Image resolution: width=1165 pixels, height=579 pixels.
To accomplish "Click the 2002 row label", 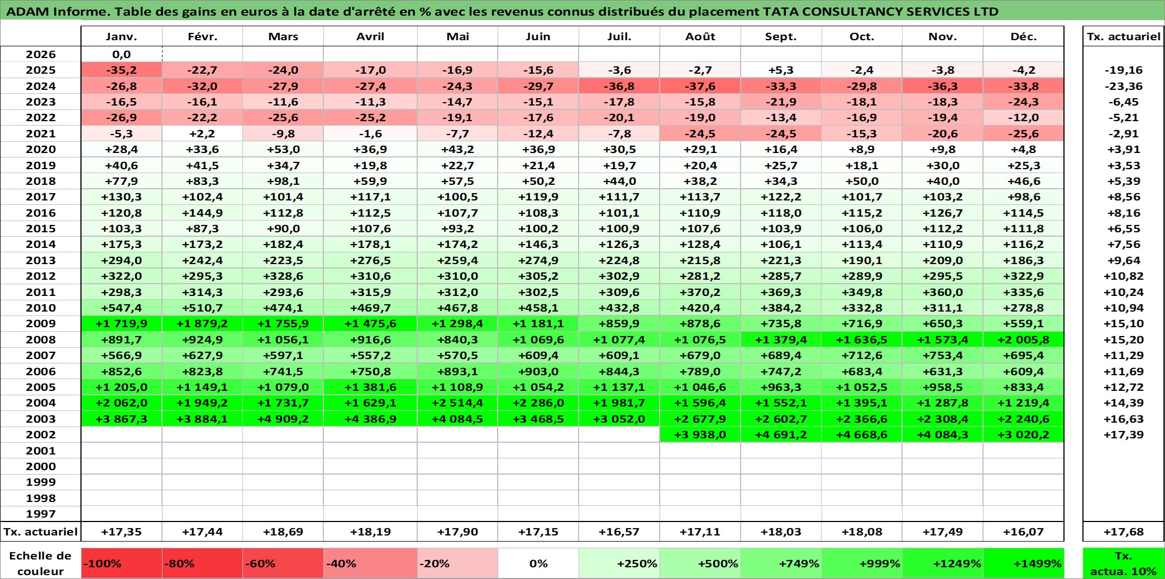I will point(41,434).
